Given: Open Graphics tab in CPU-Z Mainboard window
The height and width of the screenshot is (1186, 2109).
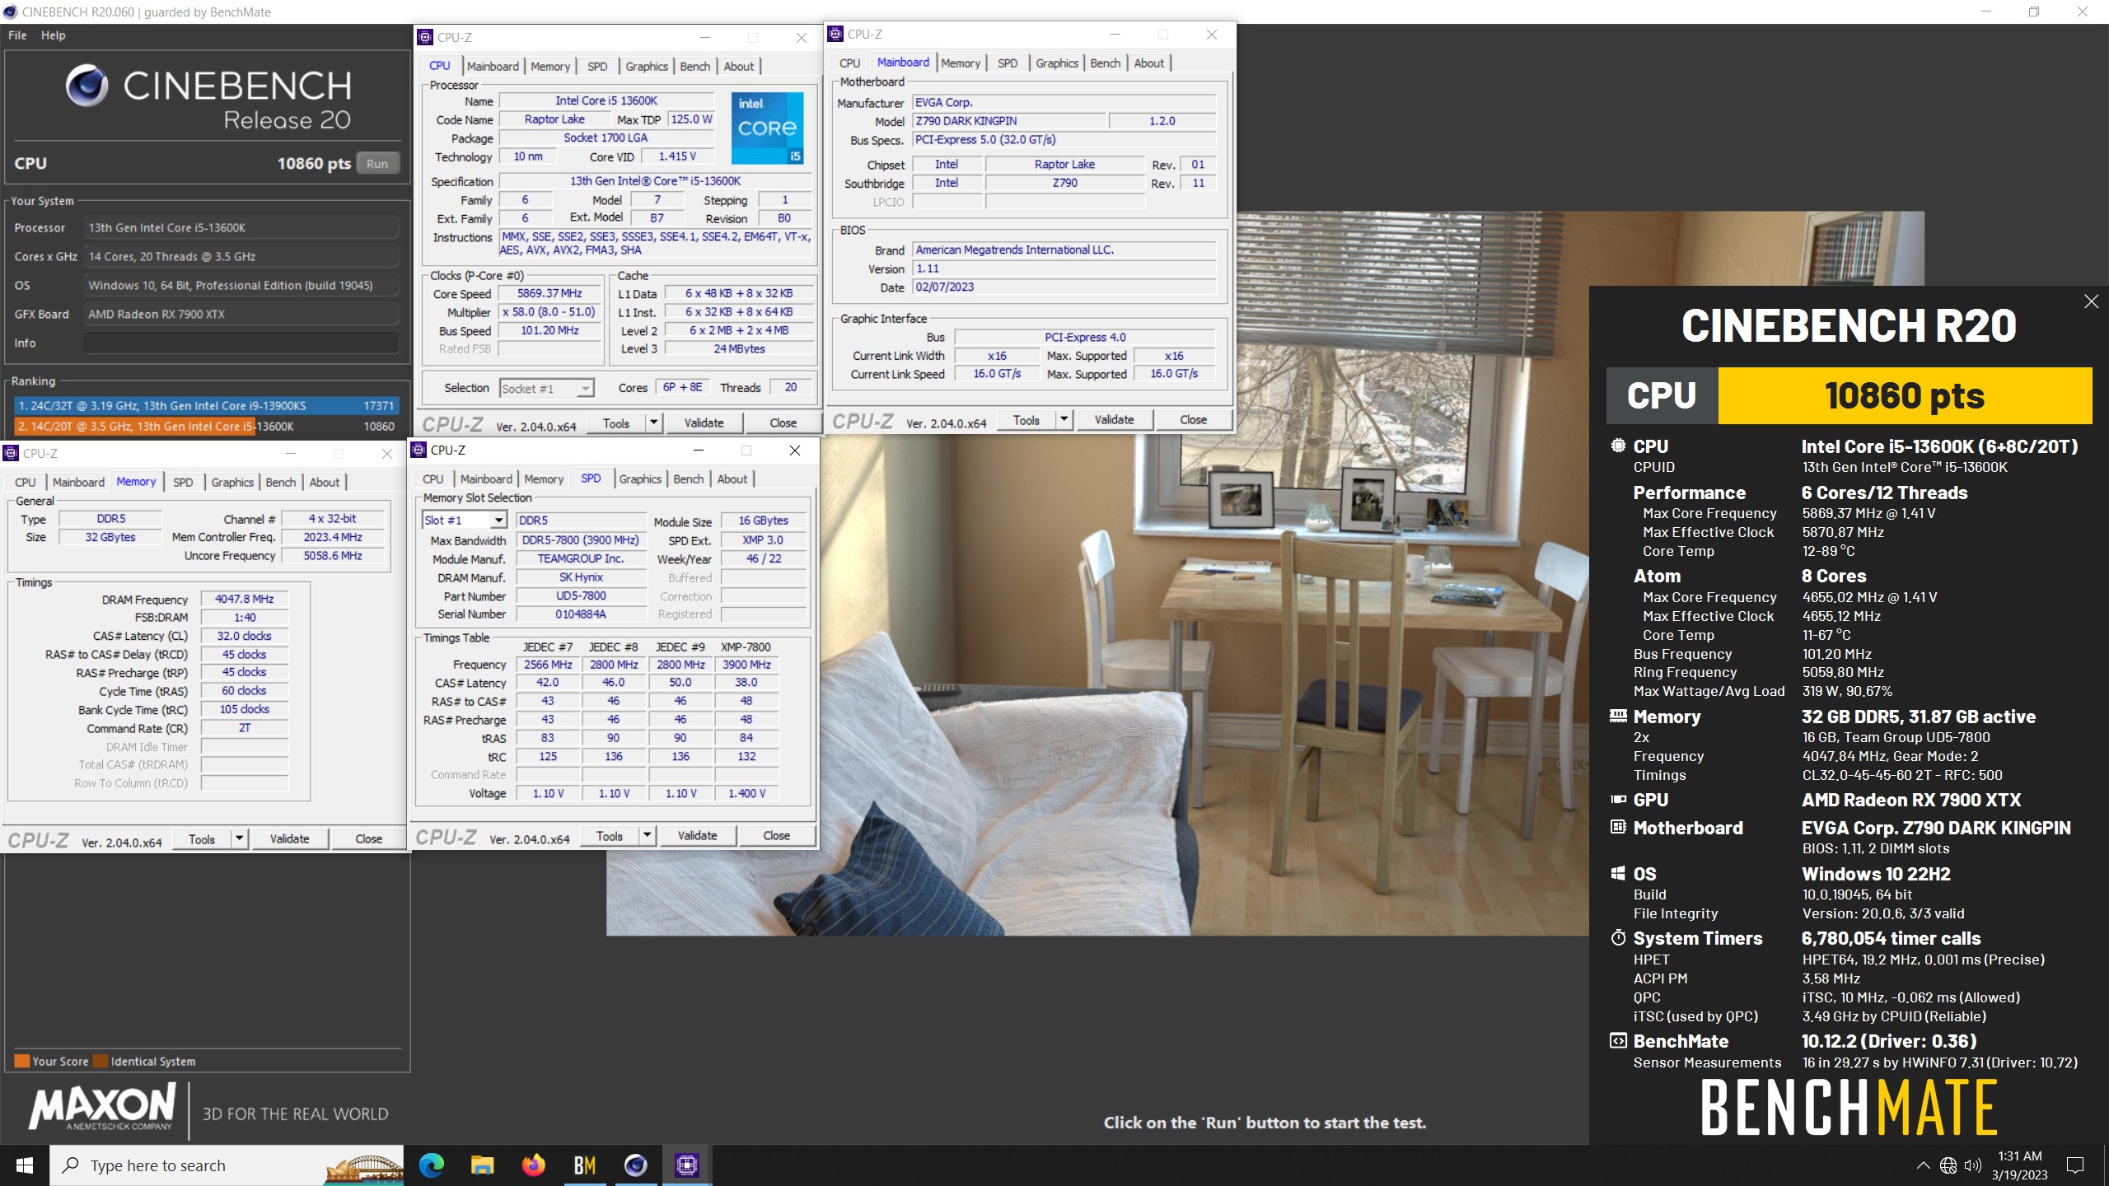Looking at the screenshot, I should (x=1057, y=63).
